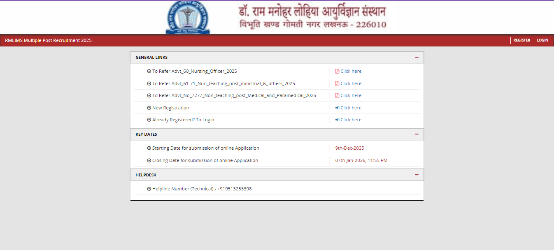
Task: Collapse the KEY DATES panel
Action: [x=417, y=134]
